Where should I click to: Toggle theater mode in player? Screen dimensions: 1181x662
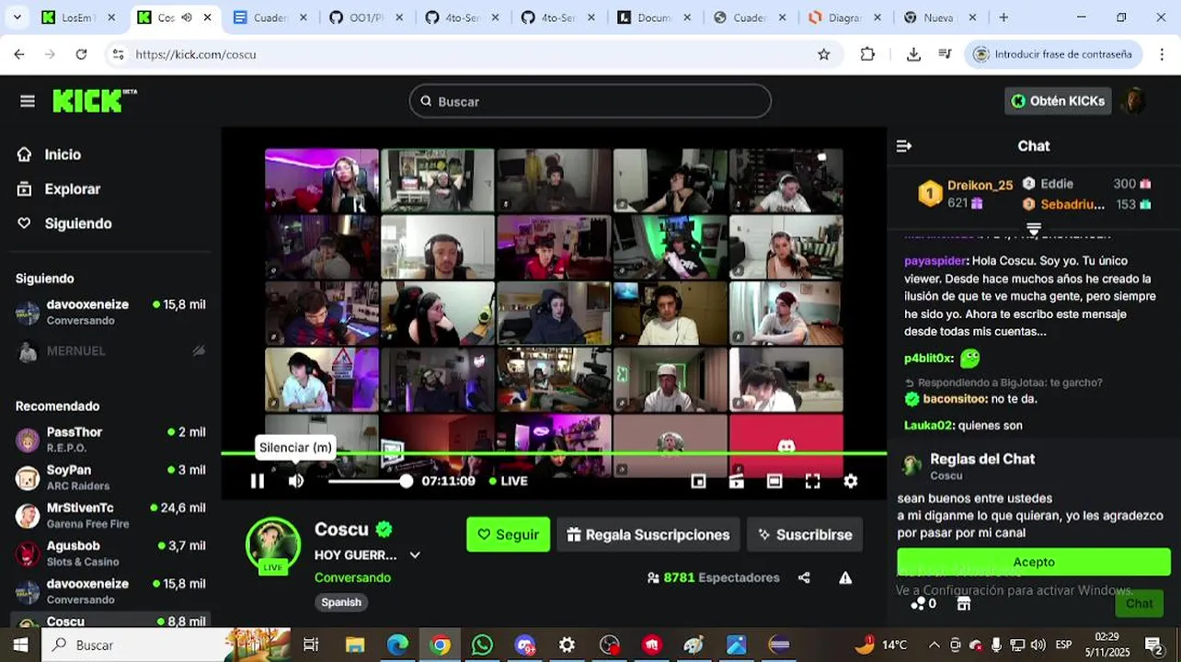[x=774, y=481]
